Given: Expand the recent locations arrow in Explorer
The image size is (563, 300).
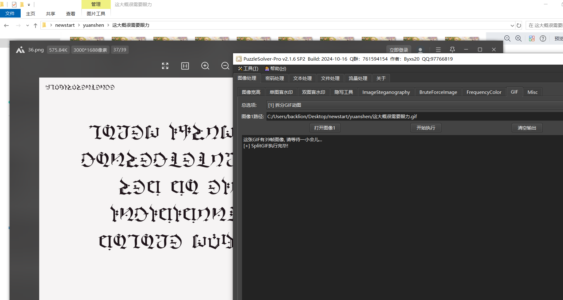Looking at the screenshot, I should click(x=27, y=26).
